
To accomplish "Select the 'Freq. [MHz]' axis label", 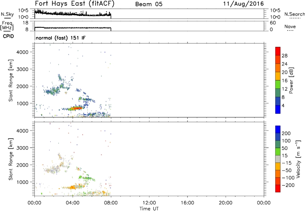I will [x=7, y=26].
